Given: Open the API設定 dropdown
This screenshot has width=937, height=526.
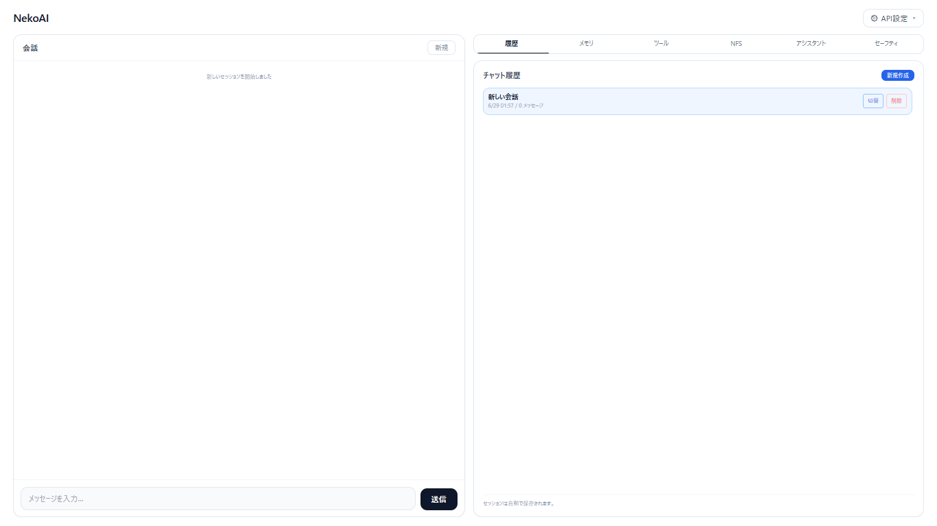Looking at the screenshot, I should point(893,18).
